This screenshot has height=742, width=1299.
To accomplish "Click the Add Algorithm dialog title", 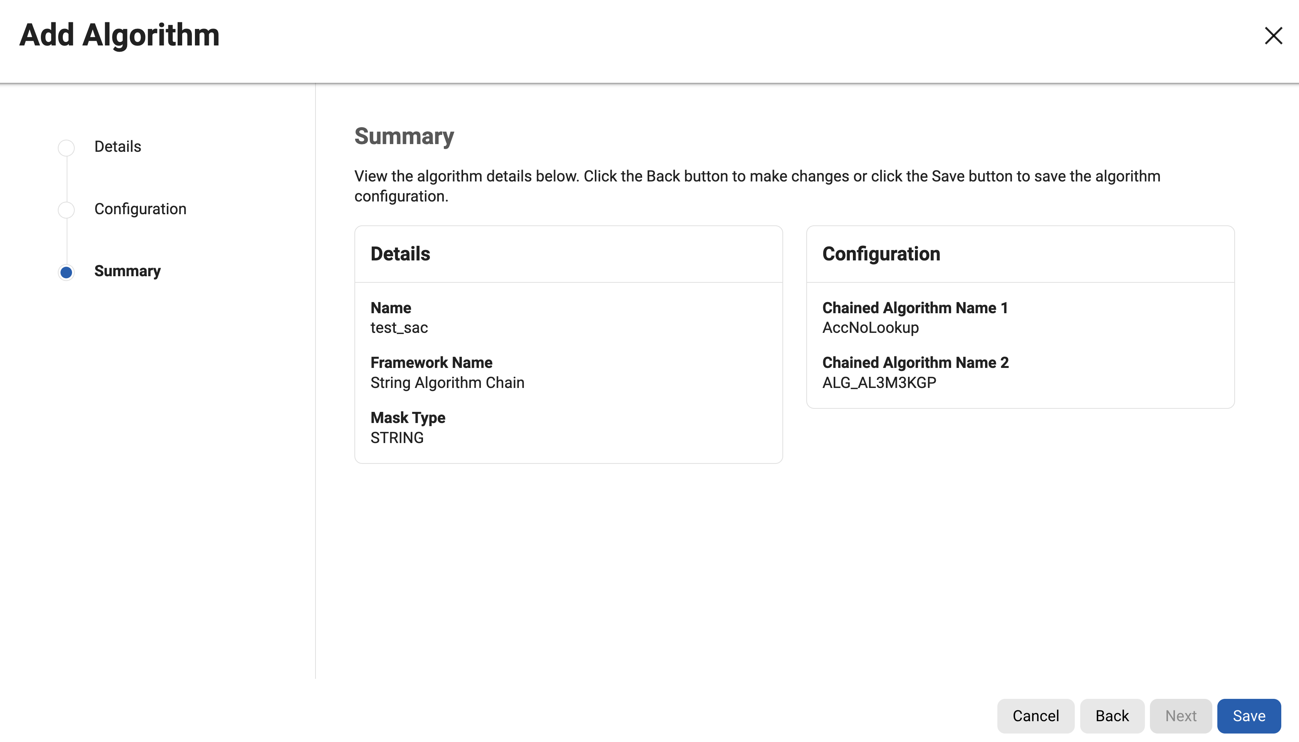I will [119, 35].
